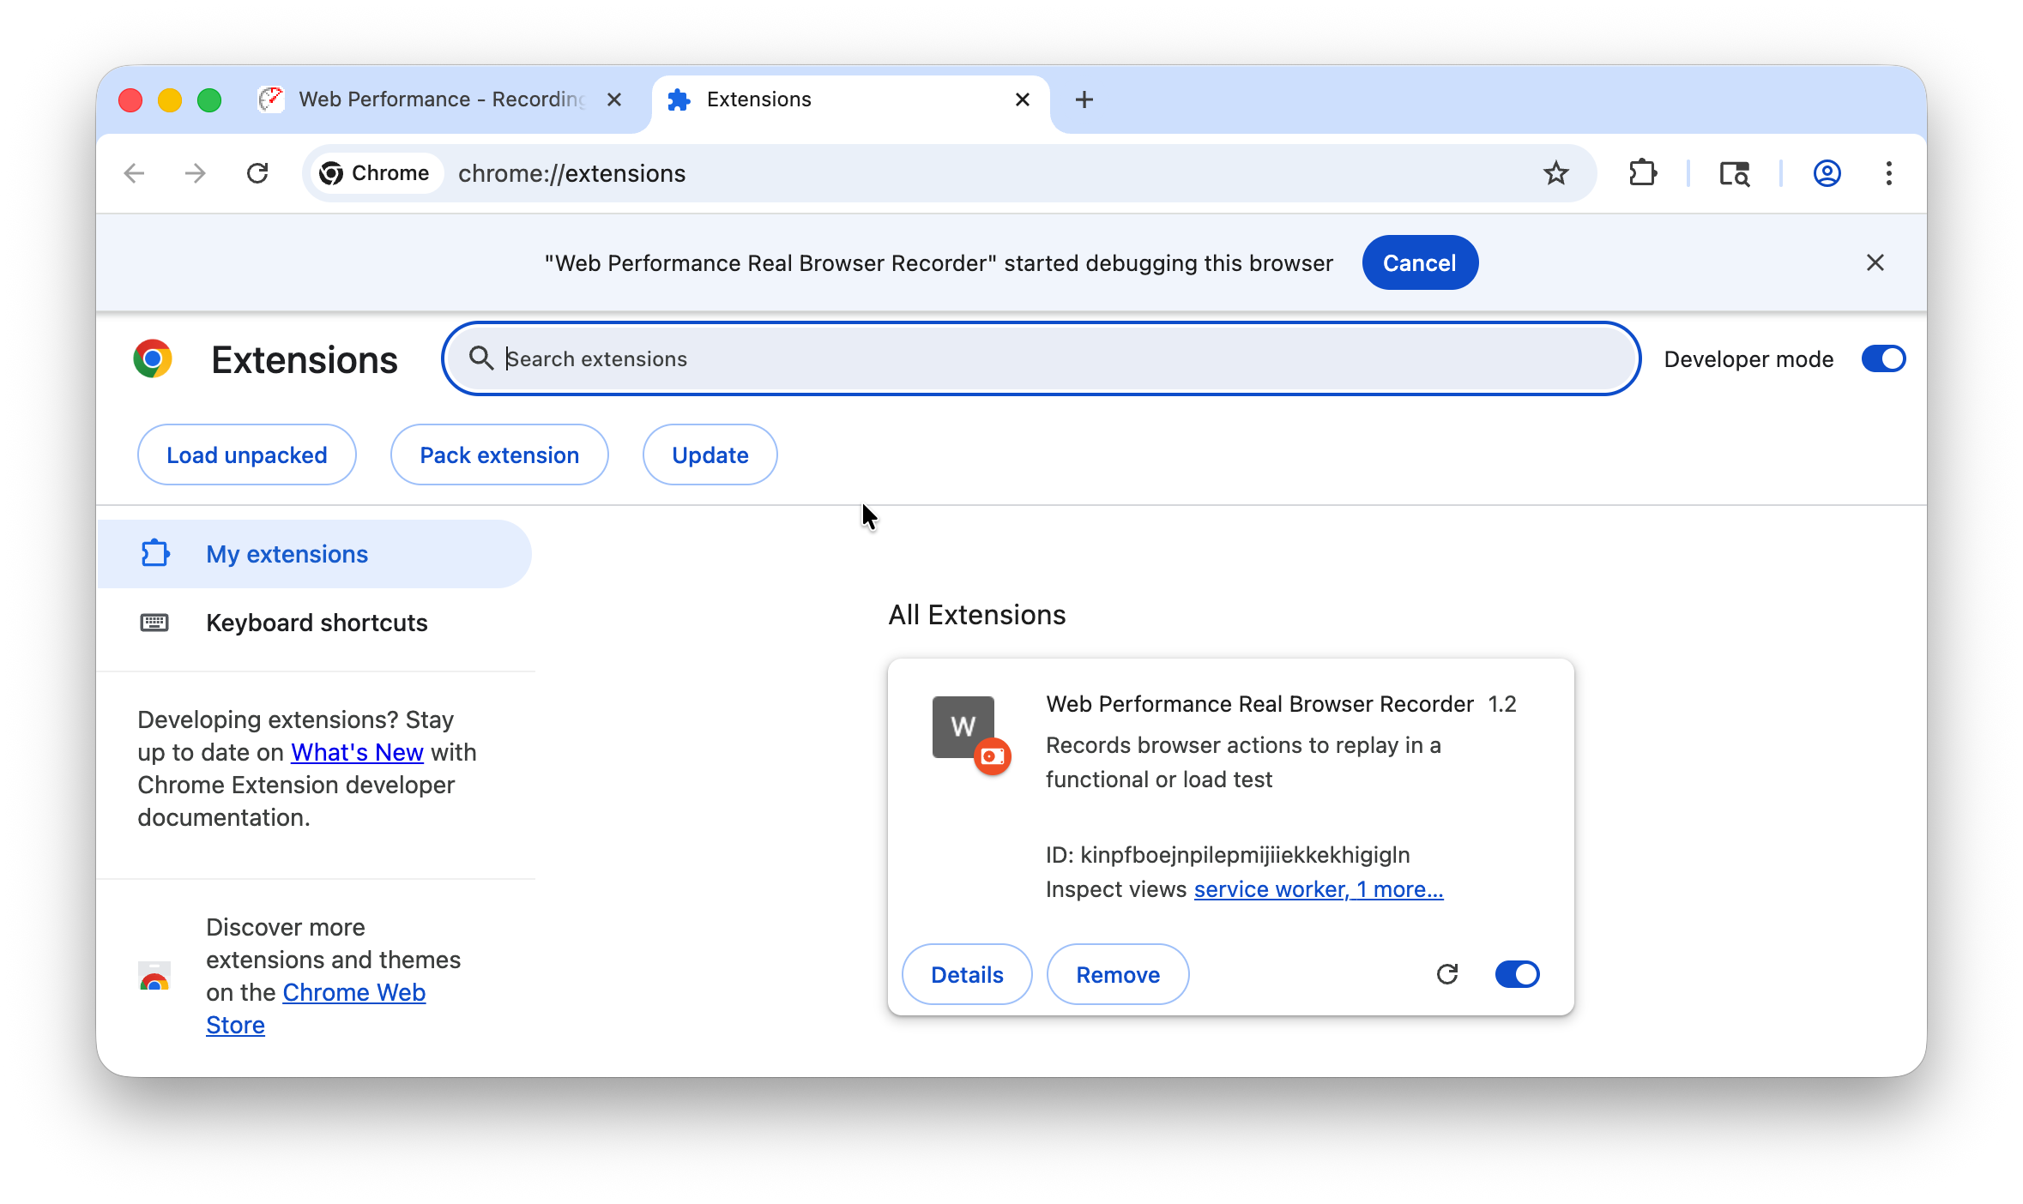Open a new tab with plus button

(x=1084, y=99)
